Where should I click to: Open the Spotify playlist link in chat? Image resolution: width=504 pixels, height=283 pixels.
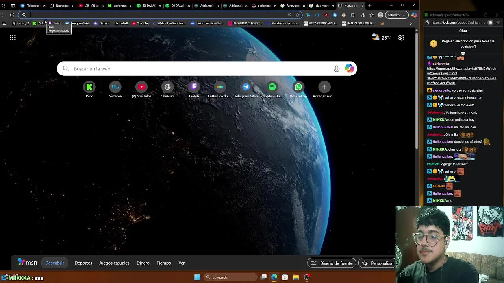click(x=461, y=75)
